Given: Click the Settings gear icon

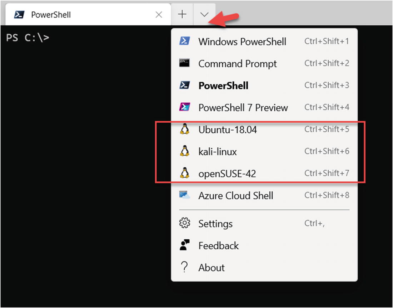Looking at the screenshot, I should point(185,223).
